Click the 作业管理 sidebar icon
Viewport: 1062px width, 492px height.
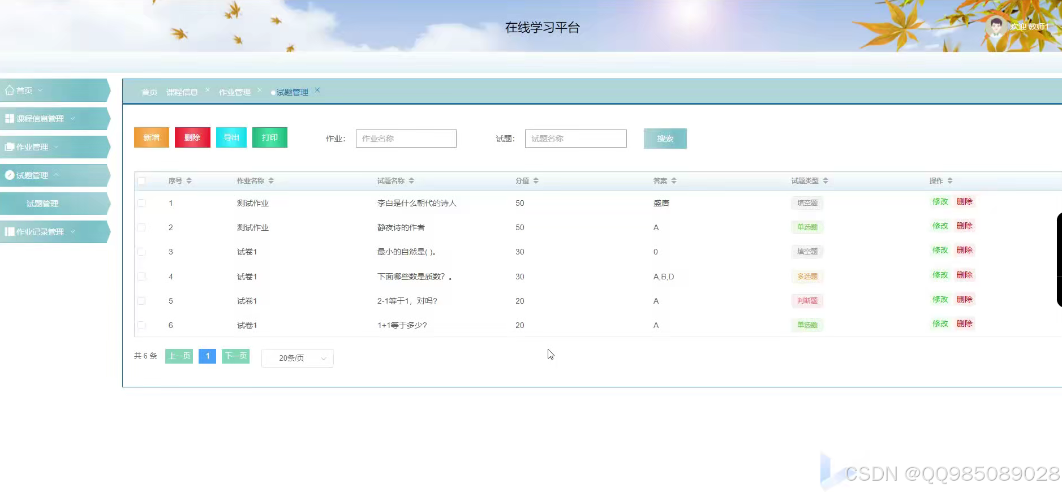(10, 147)
